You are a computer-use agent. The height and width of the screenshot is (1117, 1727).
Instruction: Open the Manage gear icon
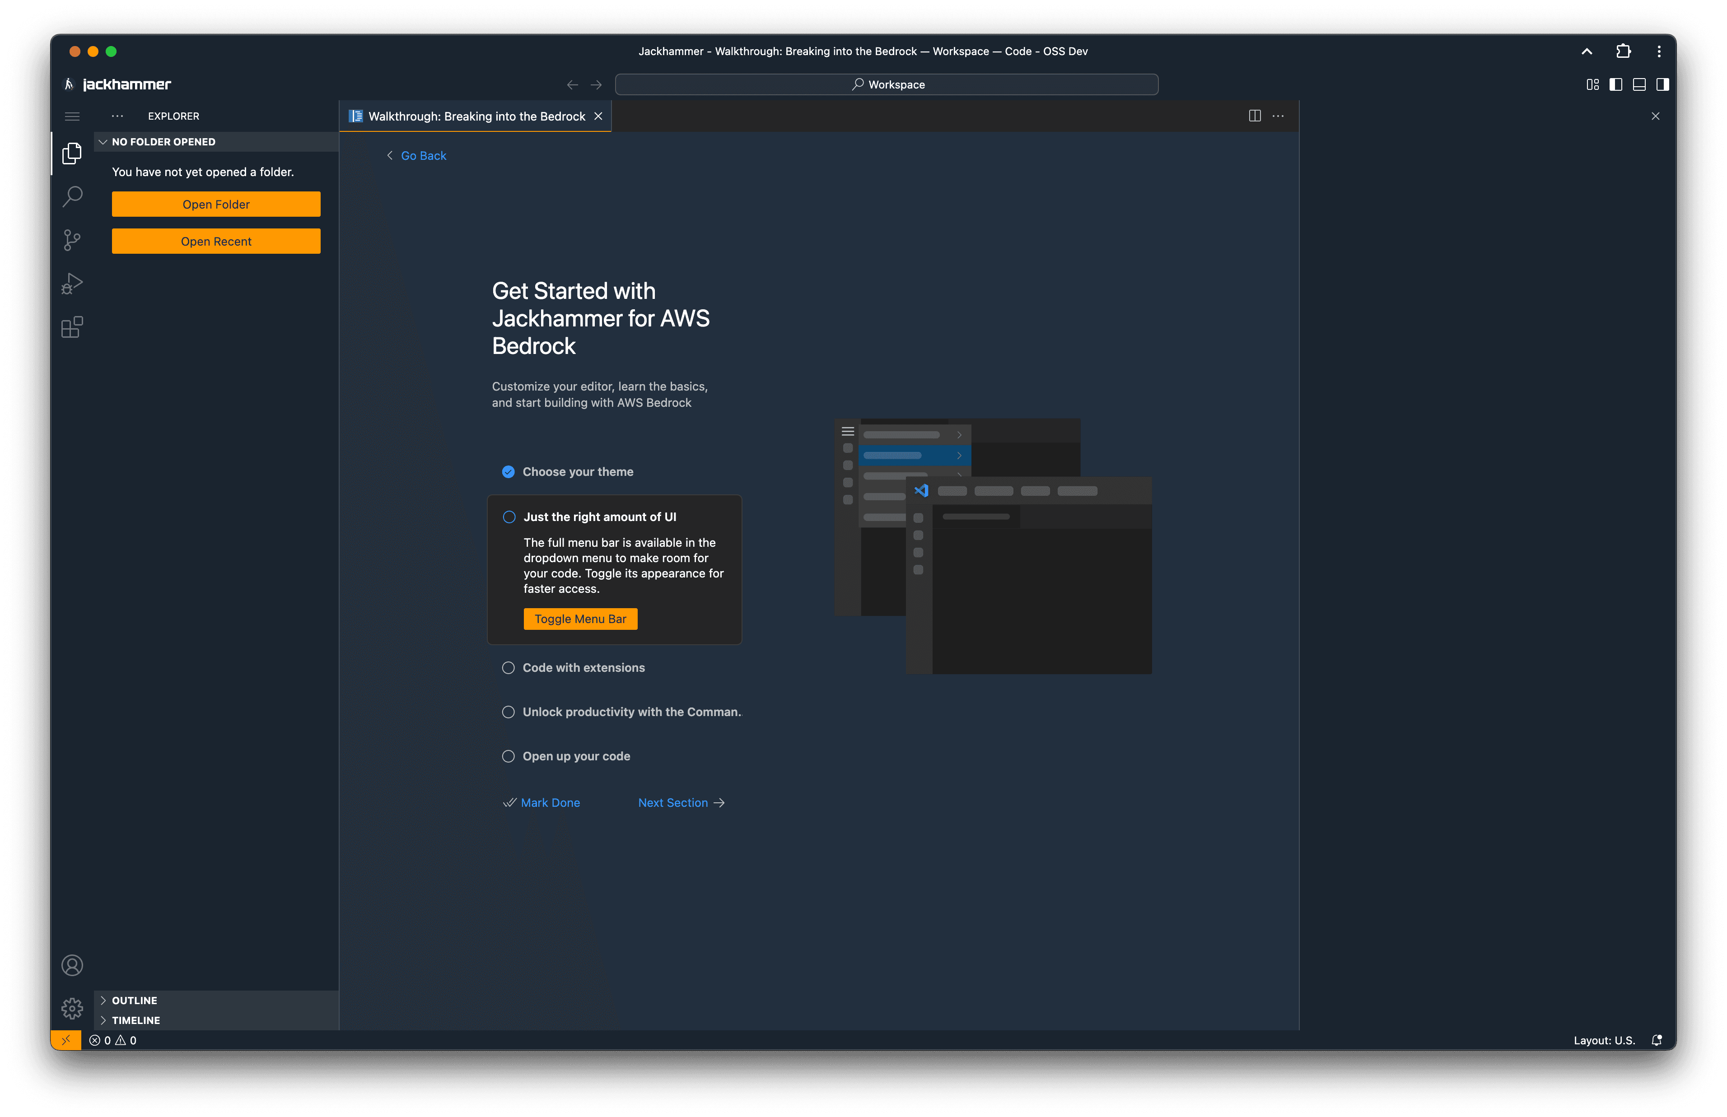click(x=72, y=1007)
